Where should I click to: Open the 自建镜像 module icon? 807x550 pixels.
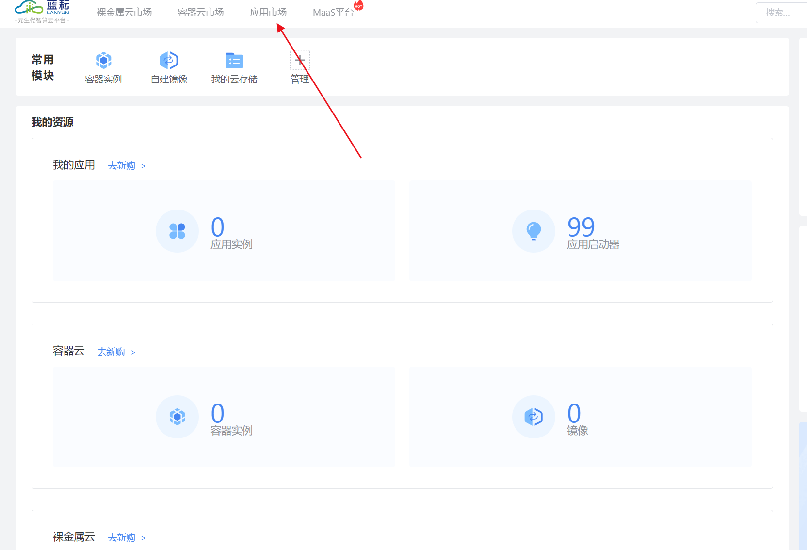(169, 60)
